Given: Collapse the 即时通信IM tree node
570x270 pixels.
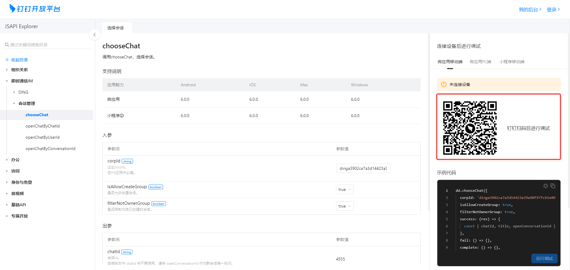Looking at the screenshot, I should 7,81.
